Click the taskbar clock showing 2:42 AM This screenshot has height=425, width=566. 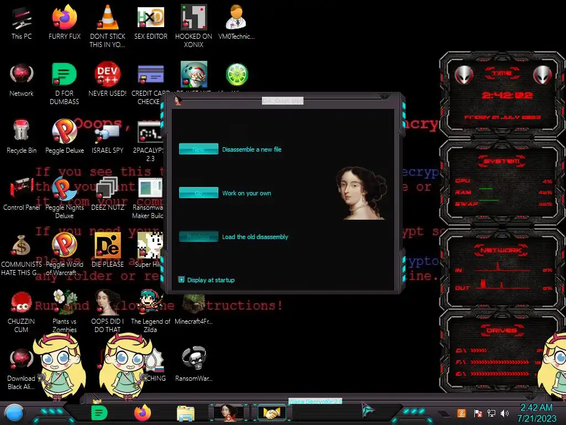537,413
